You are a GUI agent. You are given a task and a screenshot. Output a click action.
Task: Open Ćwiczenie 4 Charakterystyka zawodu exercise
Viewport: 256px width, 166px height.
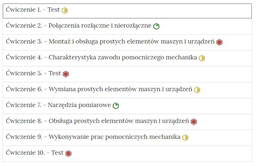pyautogui.click(x=127, y=58)
